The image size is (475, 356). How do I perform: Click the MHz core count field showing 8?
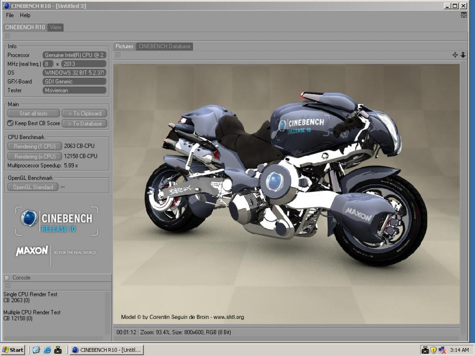click(48, 64)
